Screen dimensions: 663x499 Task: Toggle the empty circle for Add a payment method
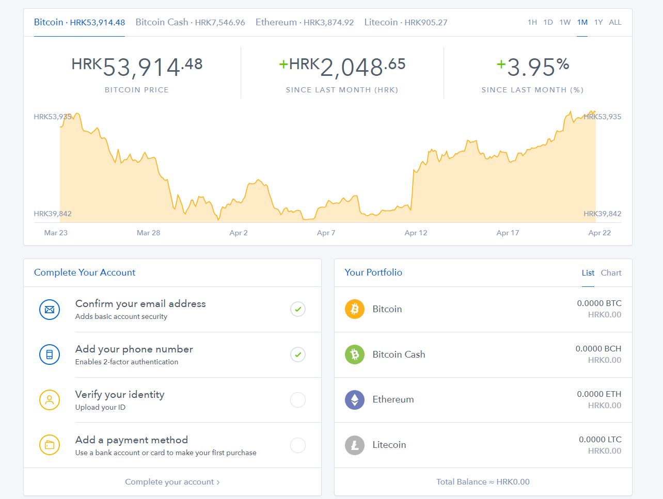298,445
